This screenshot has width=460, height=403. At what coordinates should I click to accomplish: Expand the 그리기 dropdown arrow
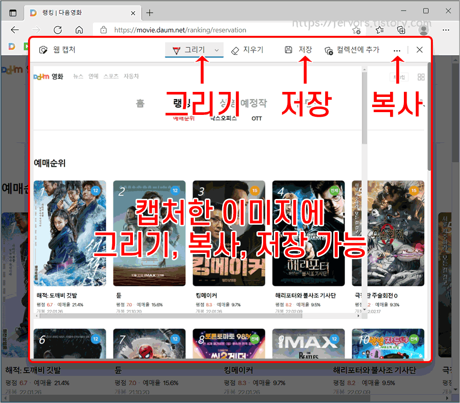(x=217, y=50)
